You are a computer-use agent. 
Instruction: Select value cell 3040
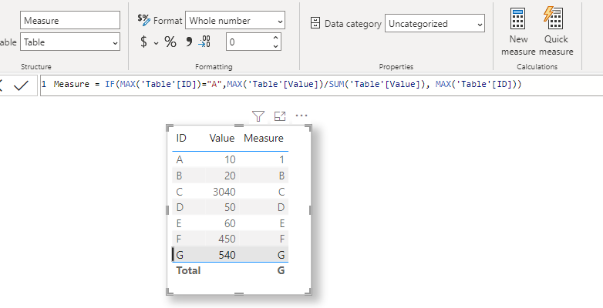224,192
